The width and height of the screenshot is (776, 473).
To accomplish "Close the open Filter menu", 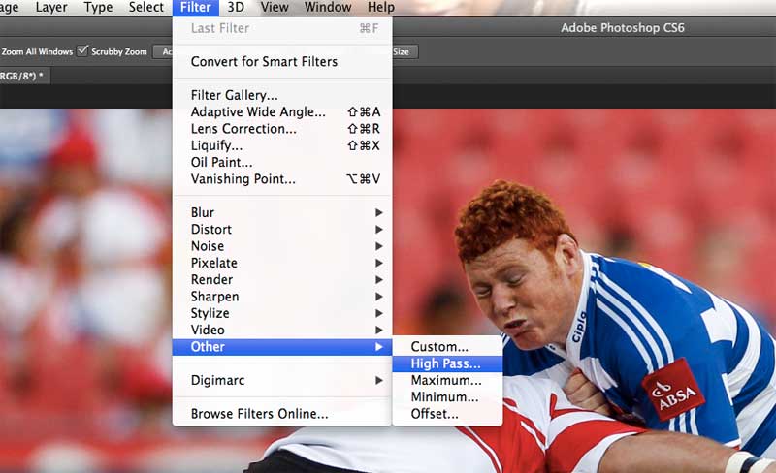I will pyautogui.click(x=196, y=7).
